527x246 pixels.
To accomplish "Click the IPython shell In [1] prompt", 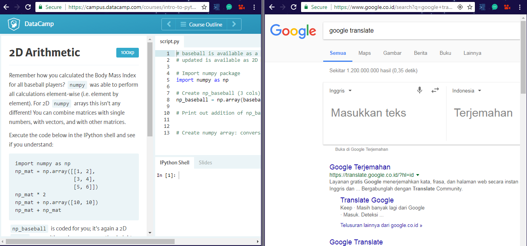I will pos(166,175).
